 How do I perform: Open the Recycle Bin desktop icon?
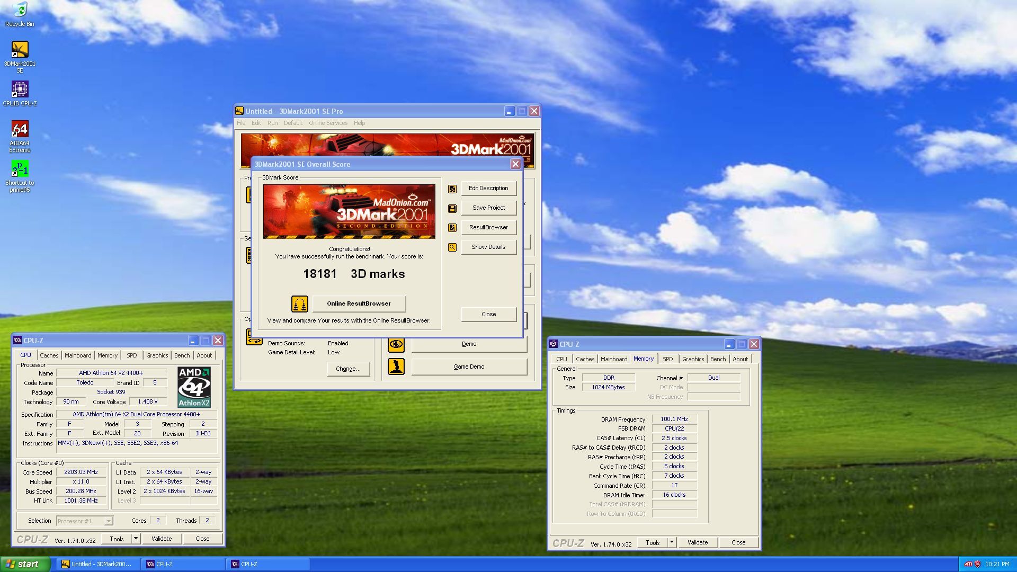[x=20, y=14]
